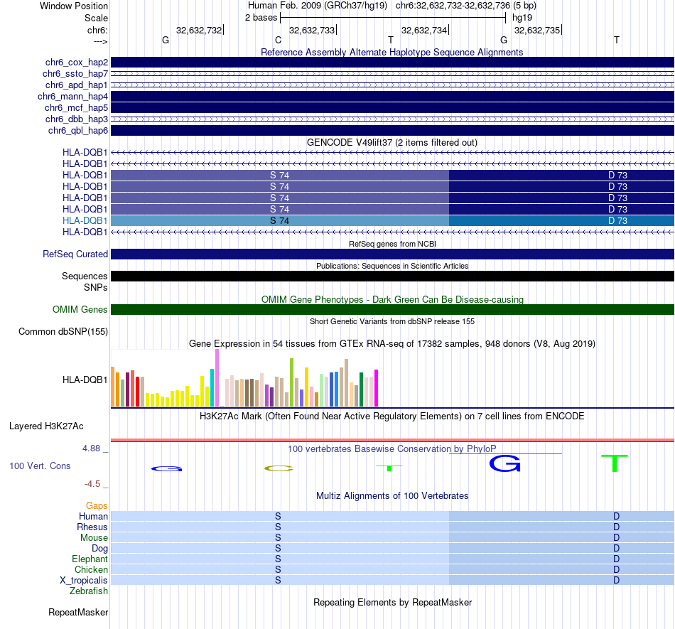
Task: Click base C in the chr6 sequence ruler
Action: point(278,40)
